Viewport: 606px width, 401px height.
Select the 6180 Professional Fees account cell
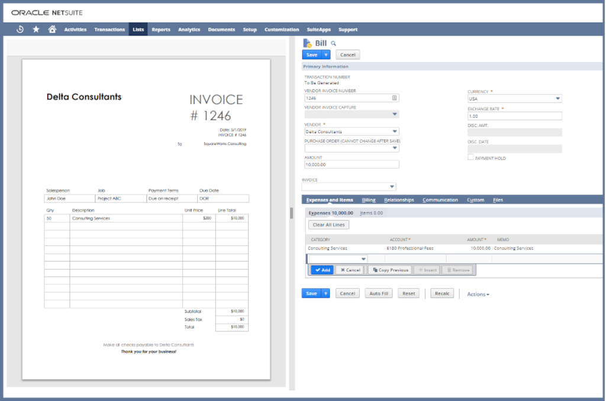point(410,248)
